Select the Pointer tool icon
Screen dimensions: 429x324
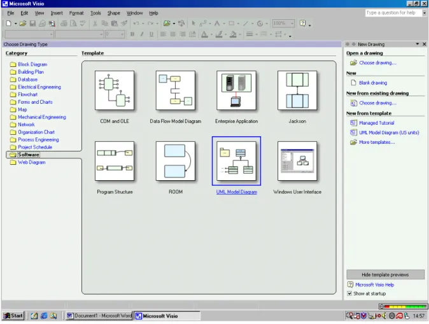pos(193,24)
